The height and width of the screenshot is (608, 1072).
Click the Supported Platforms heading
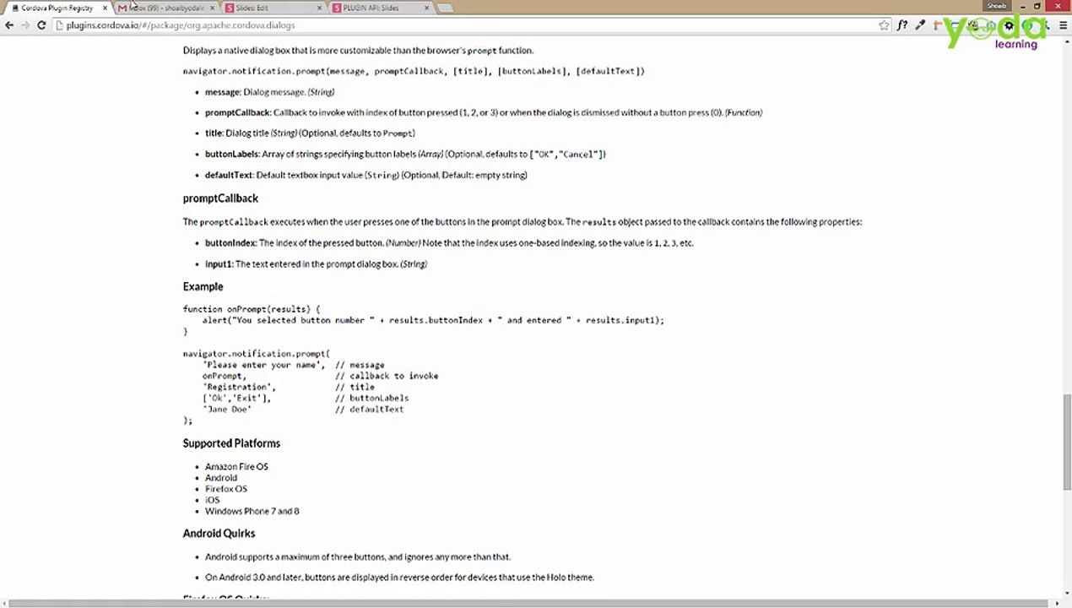231,443
